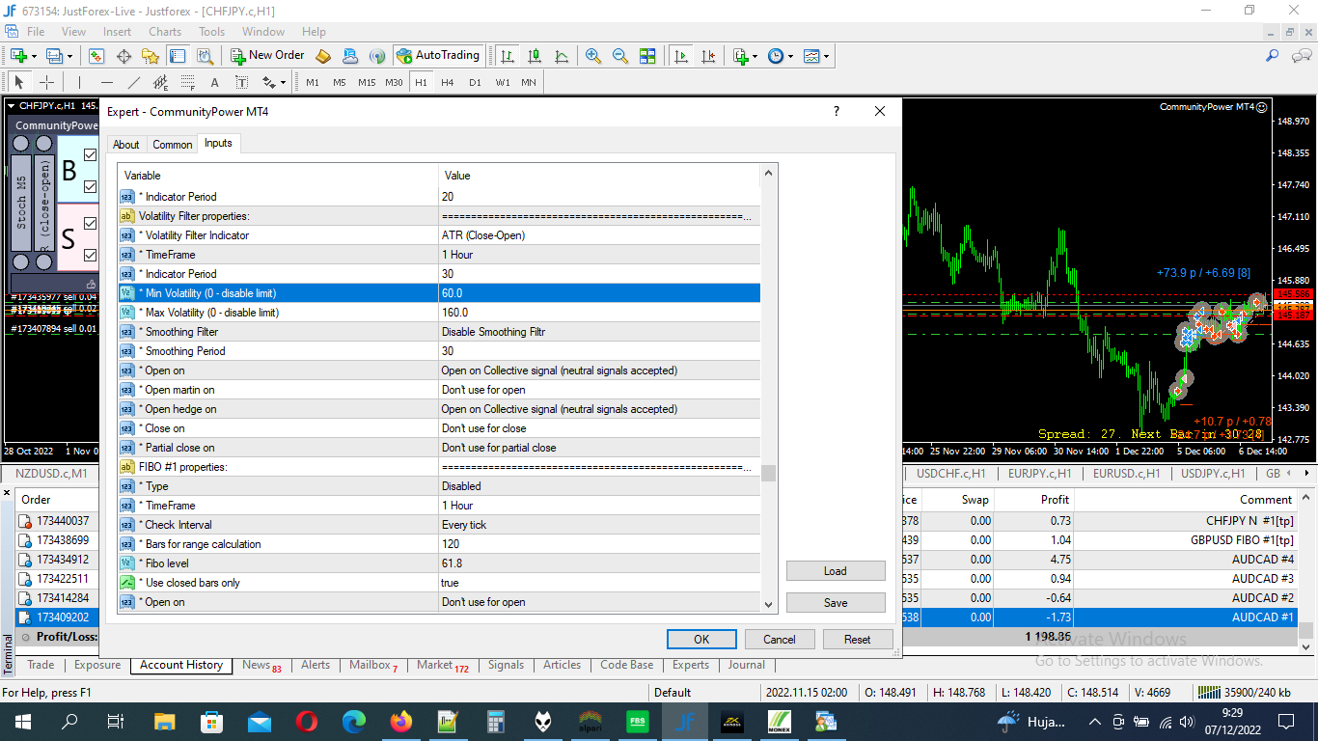Open the Charts menu
Viewport: 1318px width, 741px height.
click(165, 32)
